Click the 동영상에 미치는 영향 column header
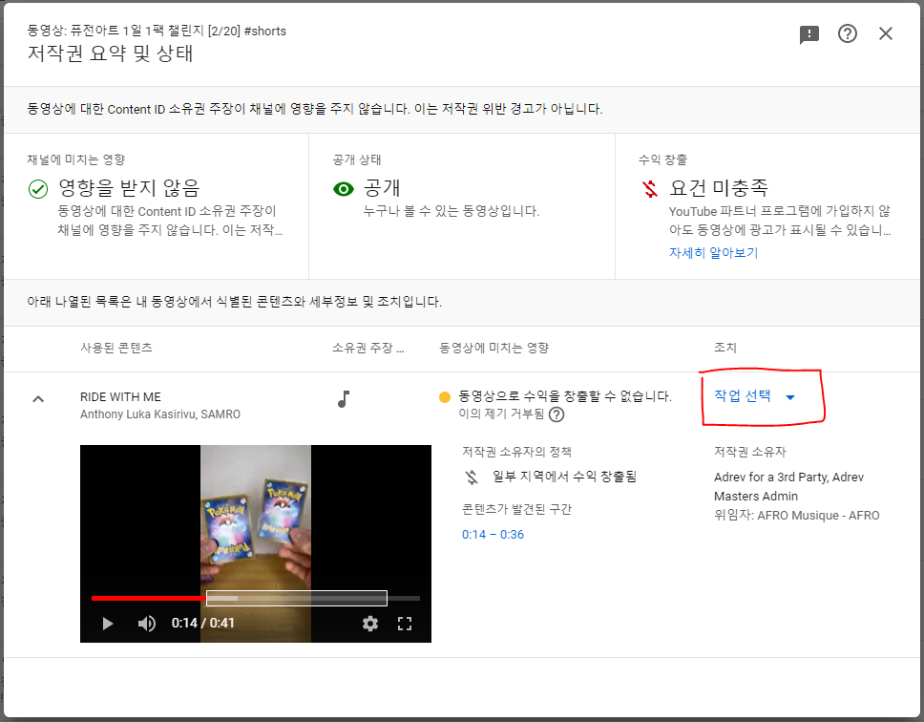The image size is (924, 722). [x=493, y=348]
